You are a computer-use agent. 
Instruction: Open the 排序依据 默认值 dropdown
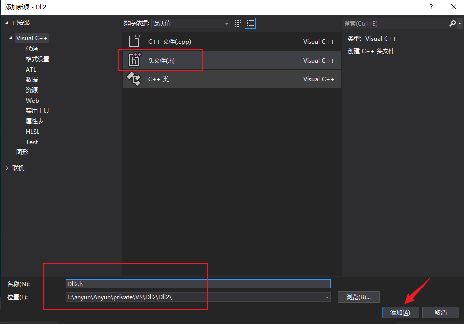(x=191, y=23)
